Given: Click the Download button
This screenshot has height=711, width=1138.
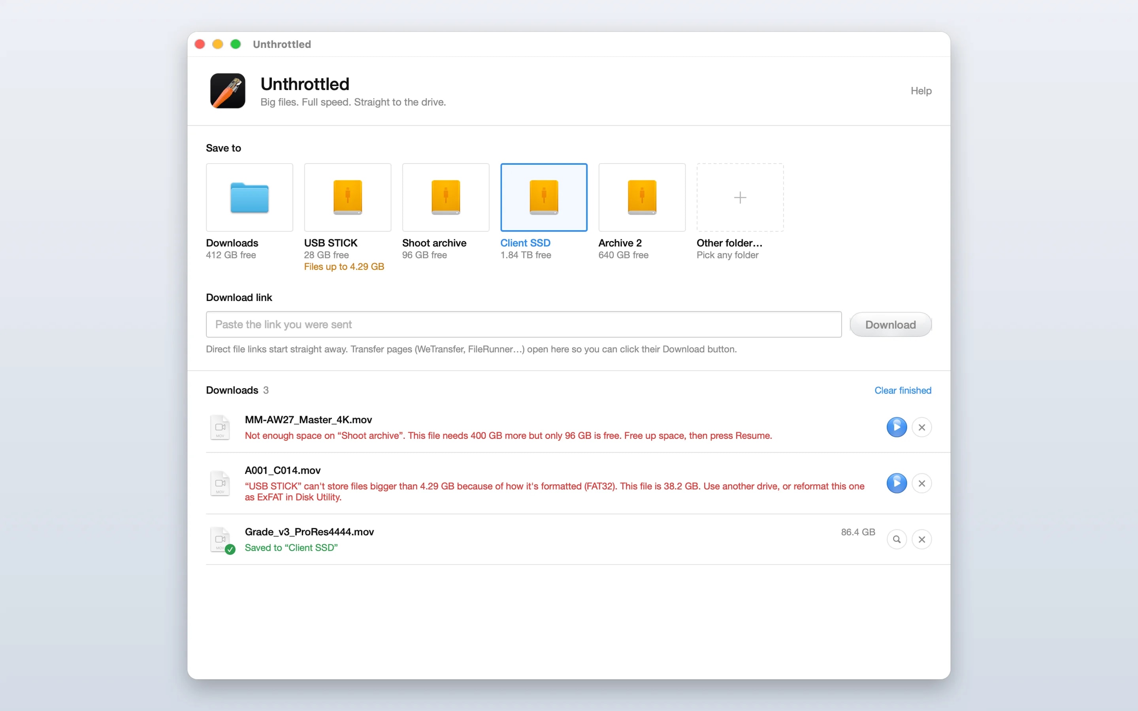Looking at the screenshot, I should tap(890, 324).
